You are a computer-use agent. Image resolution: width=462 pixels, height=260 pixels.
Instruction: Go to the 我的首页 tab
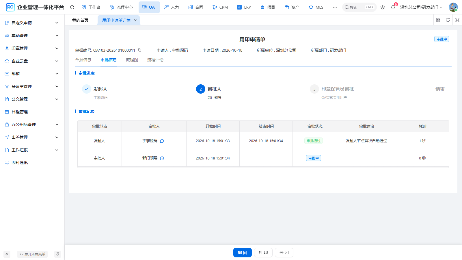click(x=80, y=20)
